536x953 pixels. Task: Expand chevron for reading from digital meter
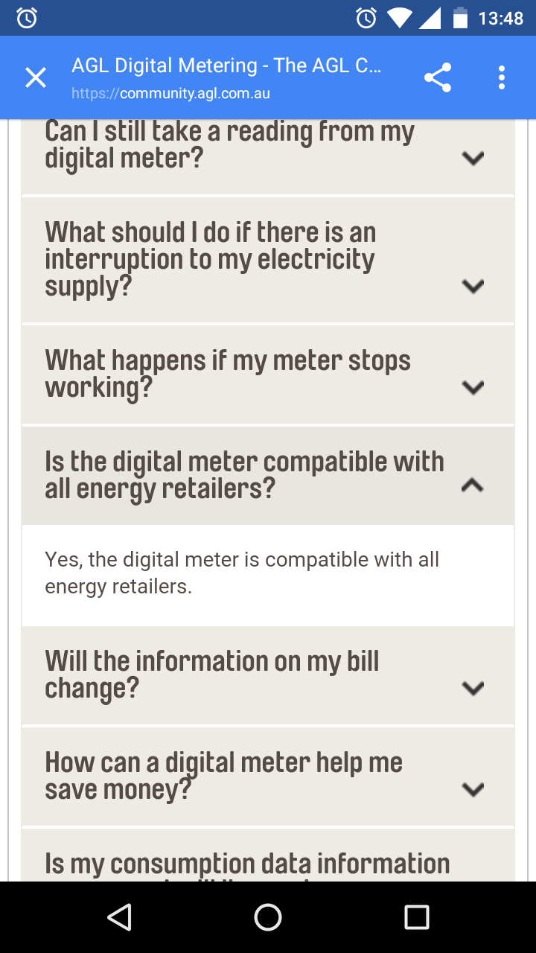(473, 158)
